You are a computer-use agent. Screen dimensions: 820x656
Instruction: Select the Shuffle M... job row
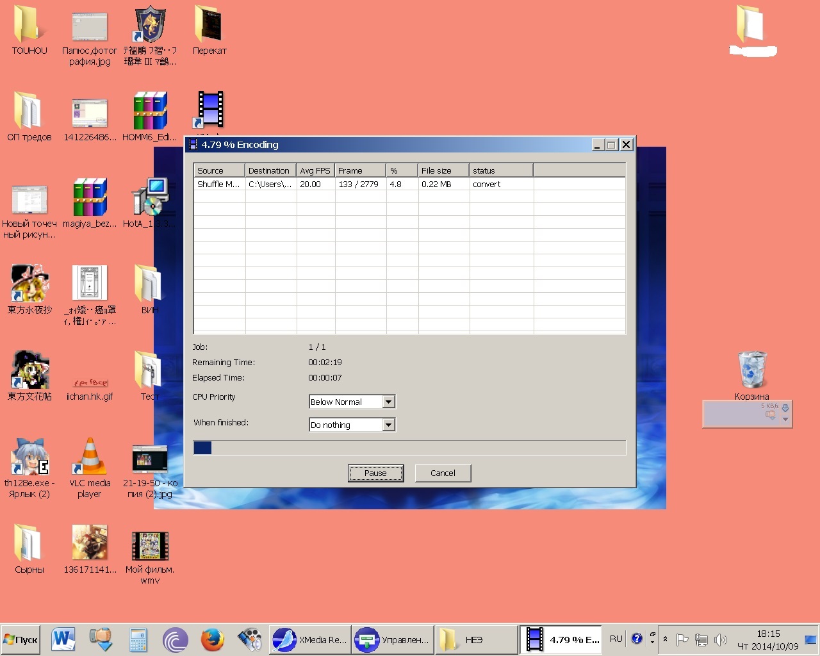pos(218,184)
